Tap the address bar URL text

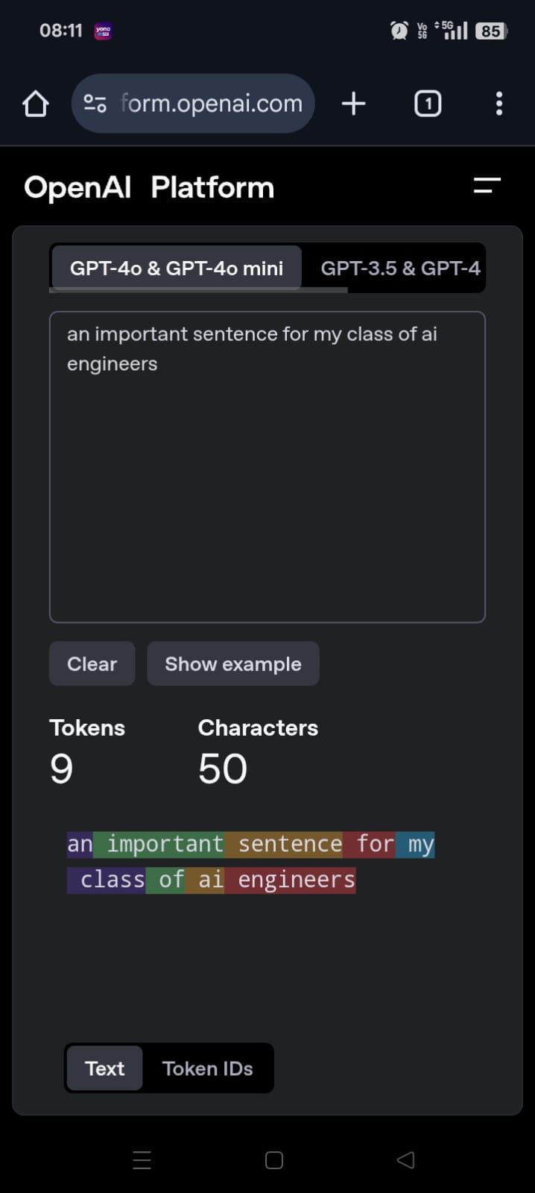coord(212,104)
